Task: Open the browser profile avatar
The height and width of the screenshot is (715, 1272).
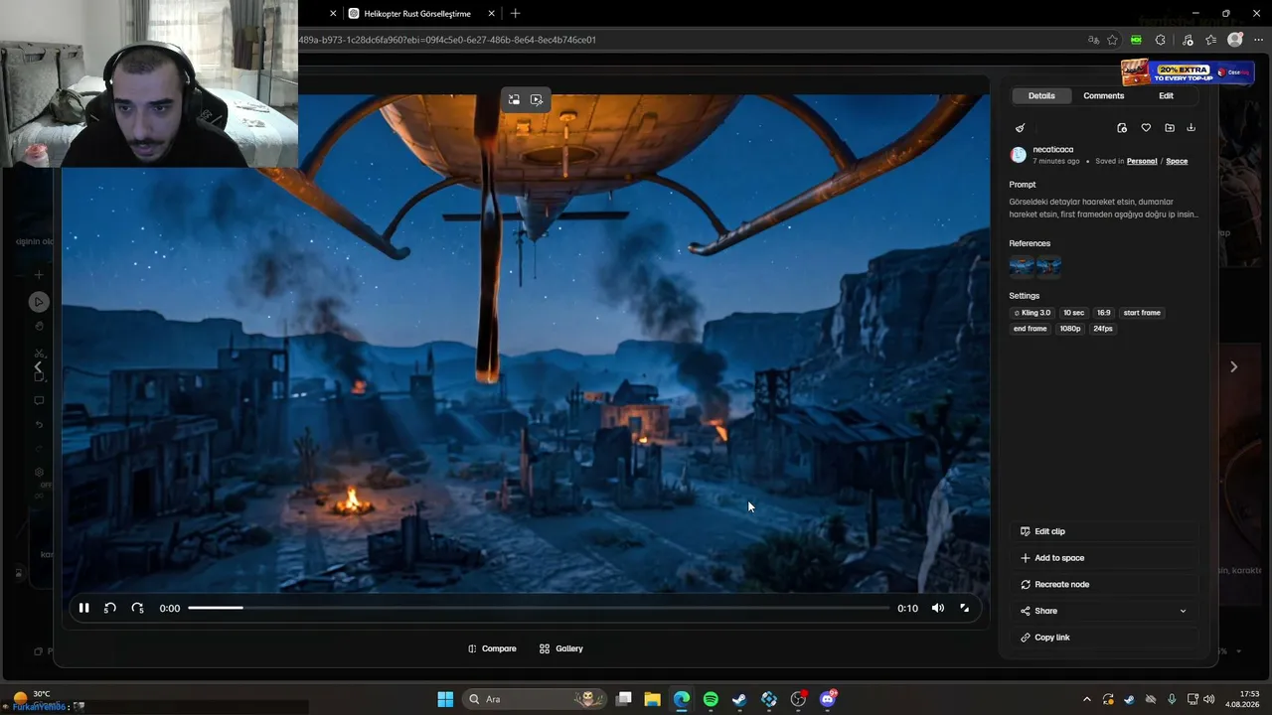Action: coord(1235,40)
